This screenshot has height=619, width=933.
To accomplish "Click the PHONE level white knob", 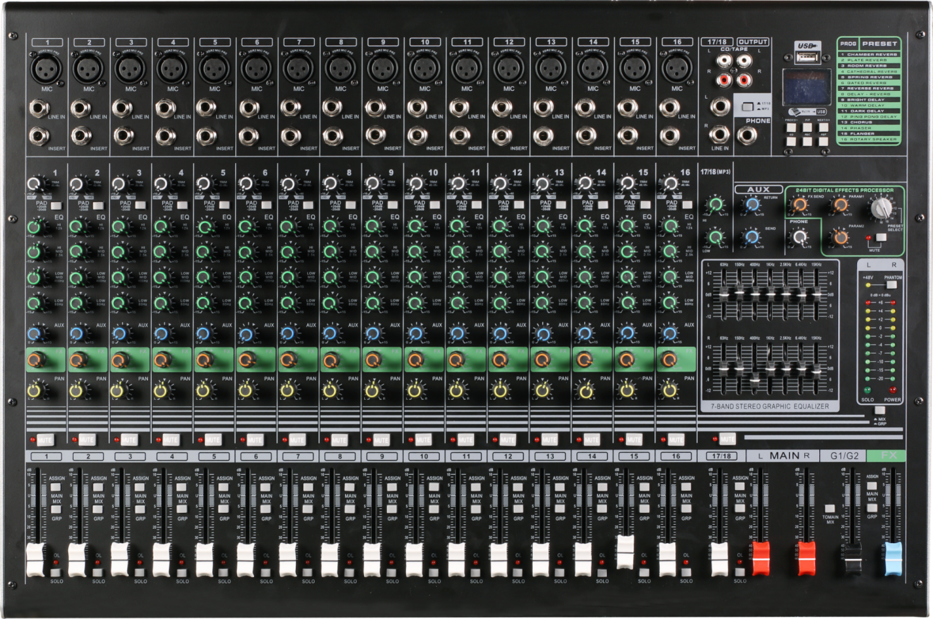I will click(x=800, y=237).
